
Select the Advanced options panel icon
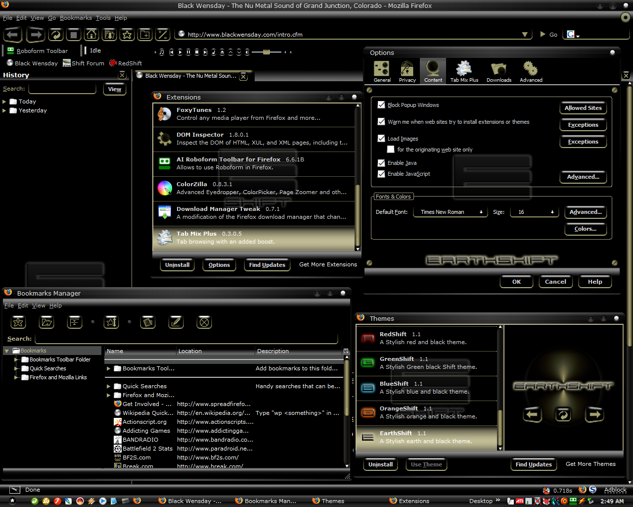pos(531,71)
